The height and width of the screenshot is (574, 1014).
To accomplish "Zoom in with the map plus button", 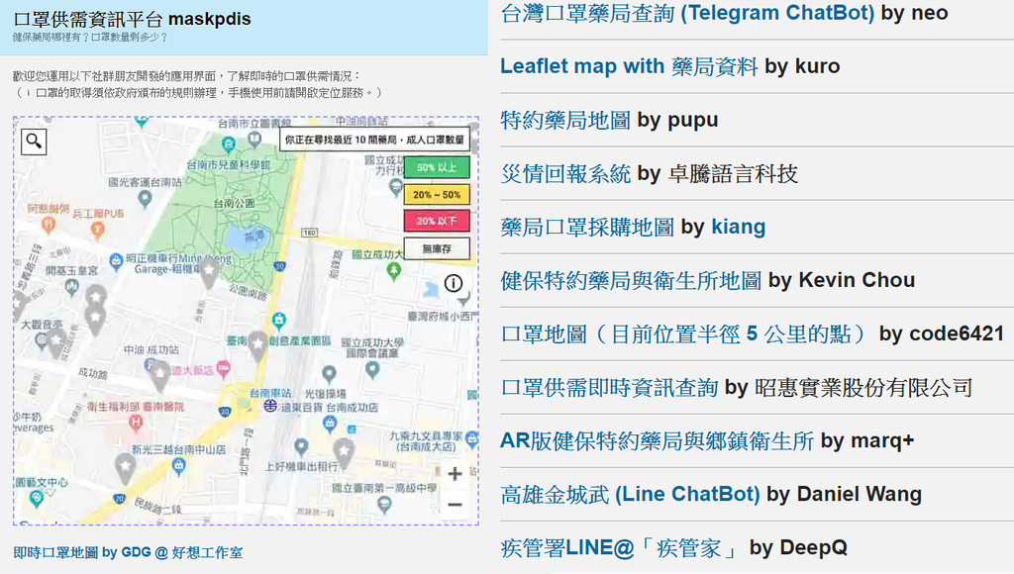I will pyautogui.click(x=455, y=474).
